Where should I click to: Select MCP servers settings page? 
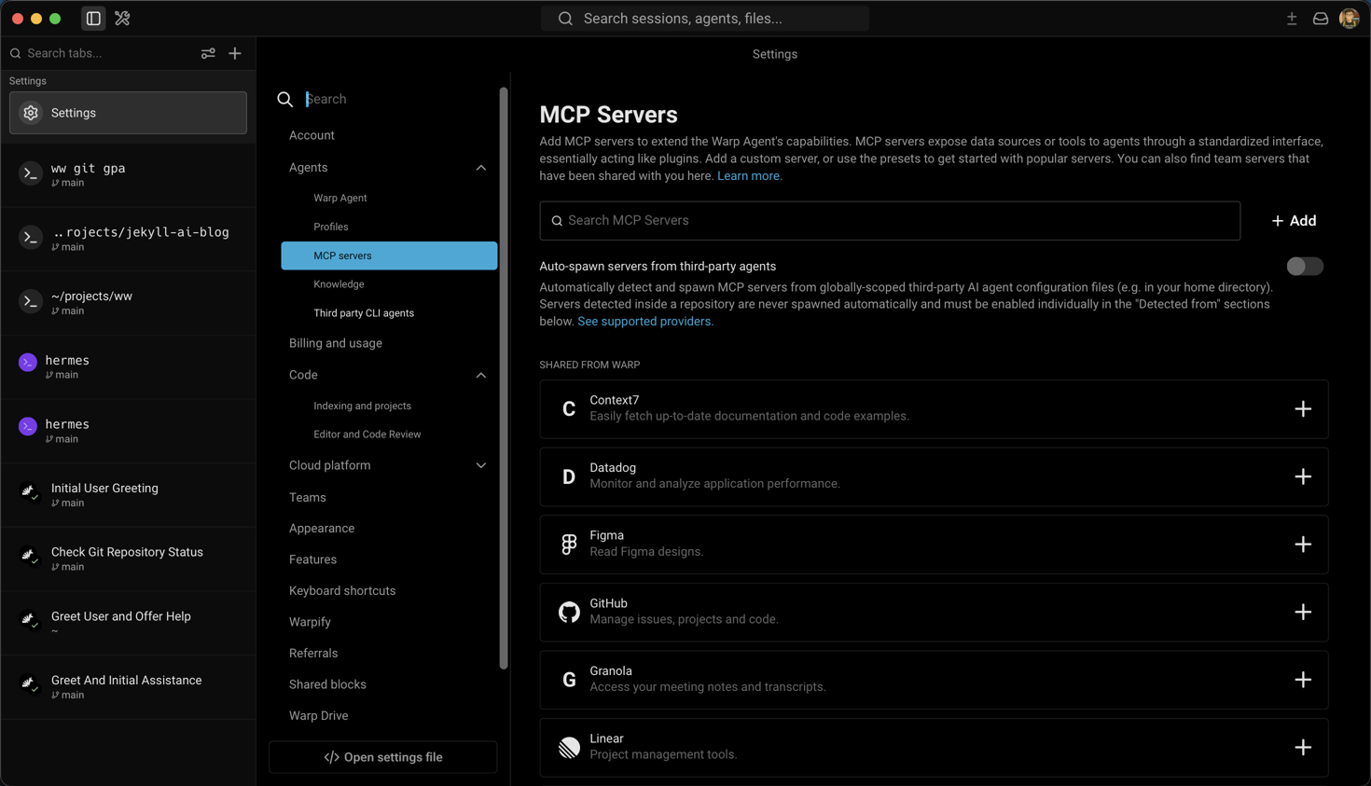(389, 255)
